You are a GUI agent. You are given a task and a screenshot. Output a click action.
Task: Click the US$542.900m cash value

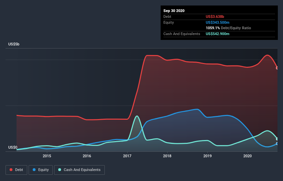coord(218,34)
